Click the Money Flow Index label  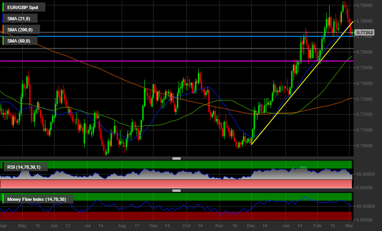[35, 200]
